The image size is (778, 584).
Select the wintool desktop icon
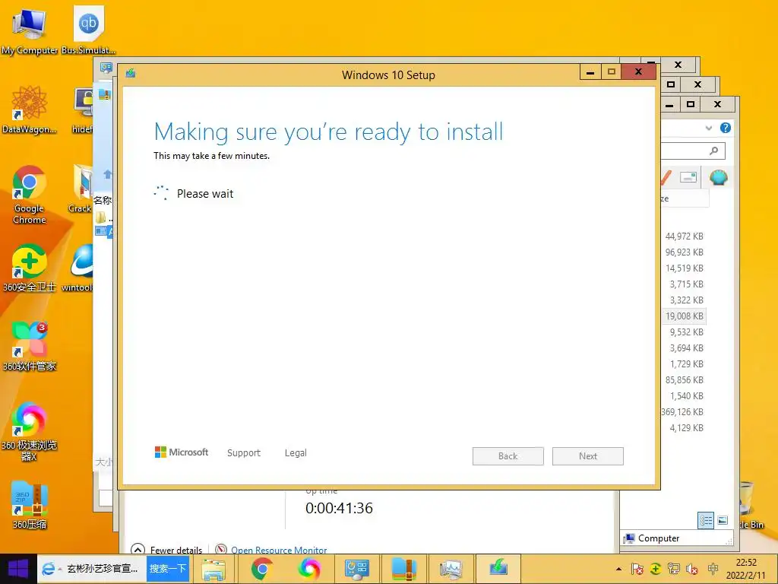[x=78, y=268]
